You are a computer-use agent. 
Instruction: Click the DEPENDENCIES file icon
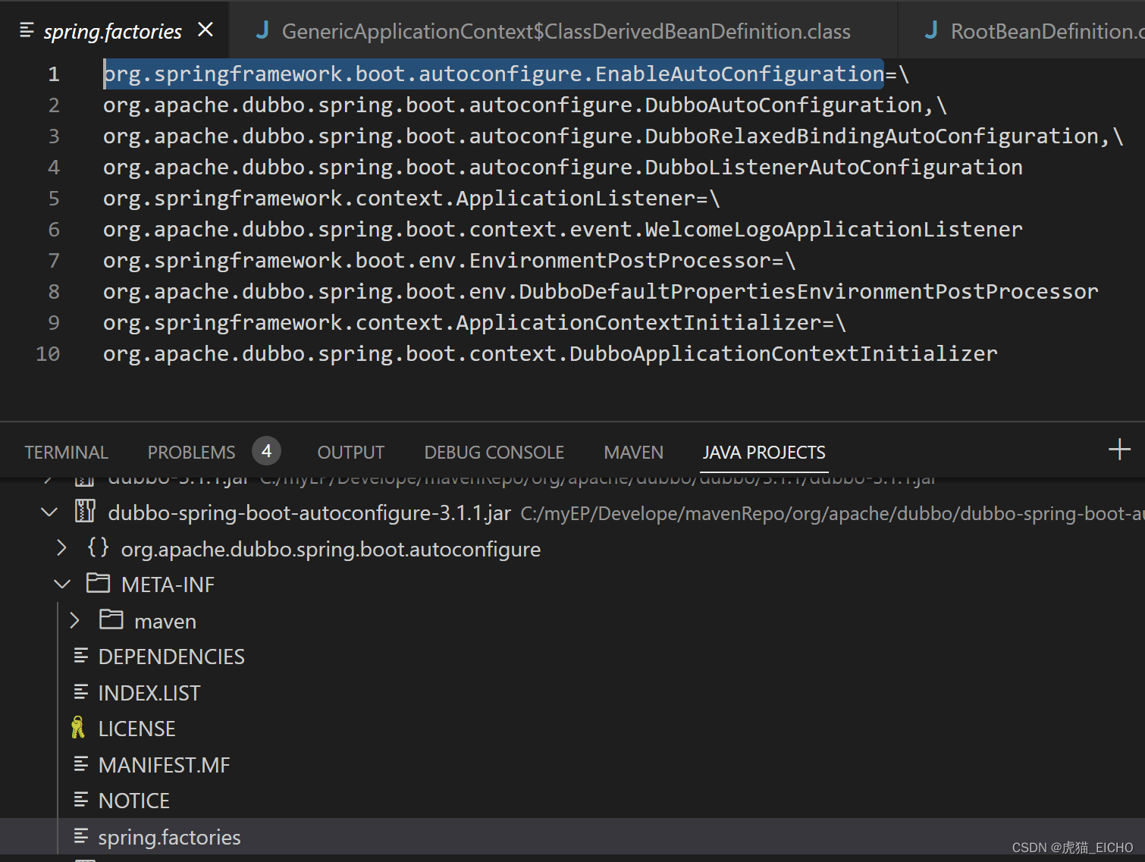tap(81, 656)
